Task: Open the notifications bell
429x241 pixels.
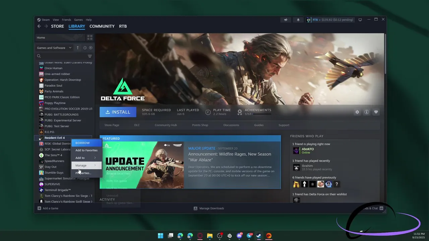Action: 298,20
